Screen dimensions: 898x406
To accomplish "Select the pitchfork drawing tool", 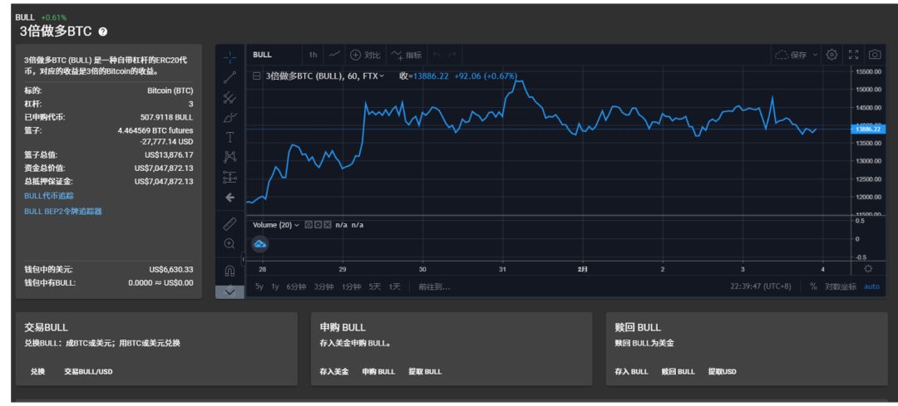I will (229, 98).
